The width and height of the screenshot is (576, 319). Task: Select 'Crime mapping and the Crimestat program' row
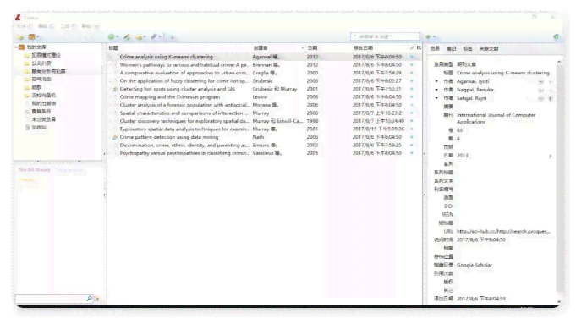click(265, 97)
